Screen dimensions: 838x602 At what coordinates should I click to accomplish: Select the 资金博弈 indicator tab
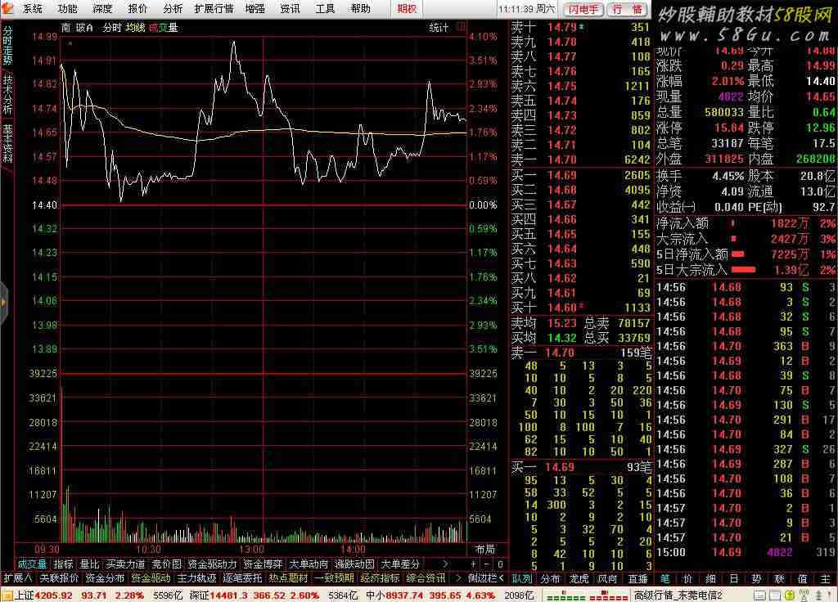point(263,564)
